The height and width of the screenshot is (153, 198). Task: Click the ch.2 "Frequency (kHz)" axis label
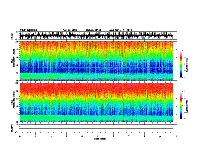[14, 99]
